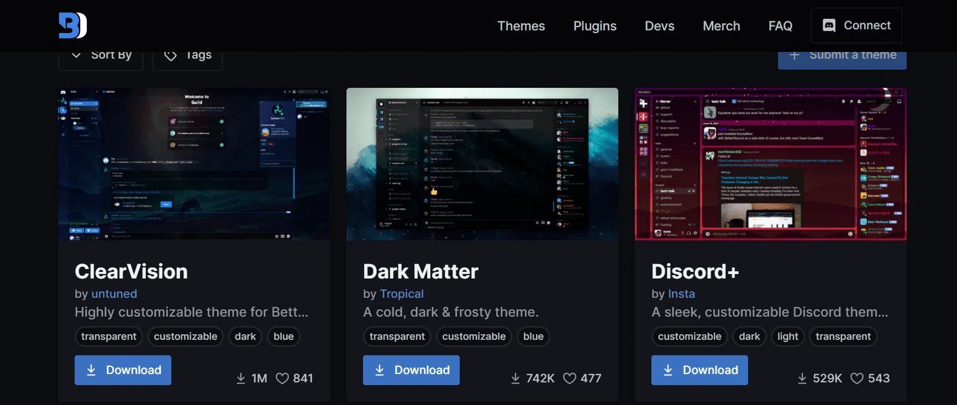Click the download count icon on Discord+
Image resolution: width=957 pixels, height=405 pixels.
(802, 378)
